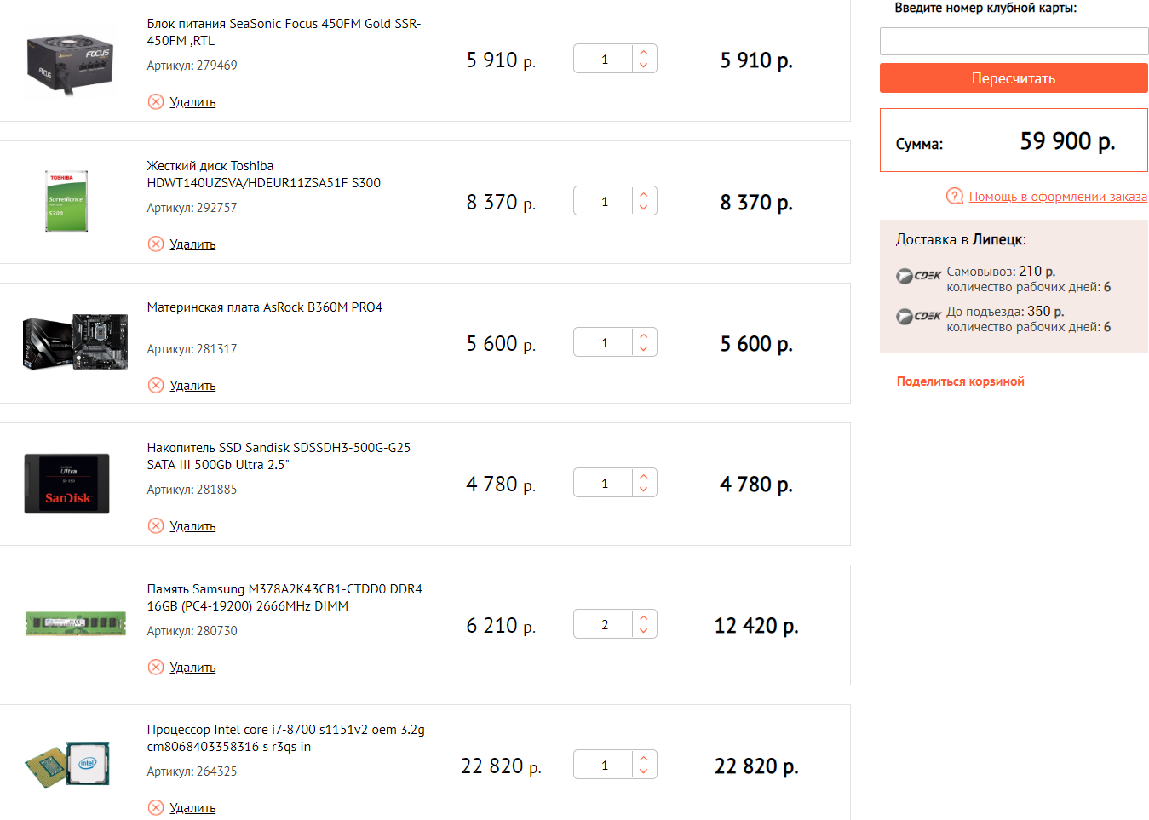Decrease quantity of Toshiba hard drive
This screenshot has width=1149, height=820.
click(644, 208)
